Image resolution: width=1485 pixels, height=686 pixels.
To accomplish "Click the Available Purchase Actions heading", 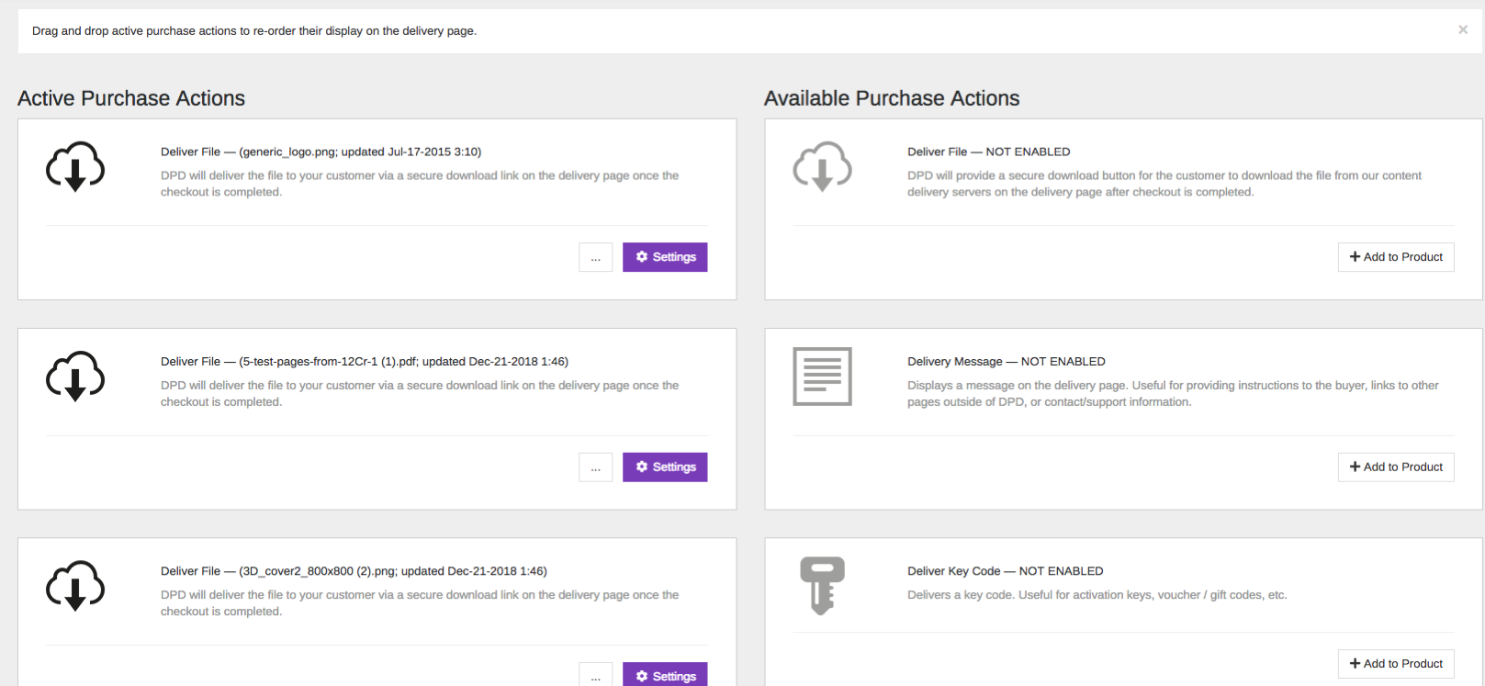I will [x=892, y=98].
